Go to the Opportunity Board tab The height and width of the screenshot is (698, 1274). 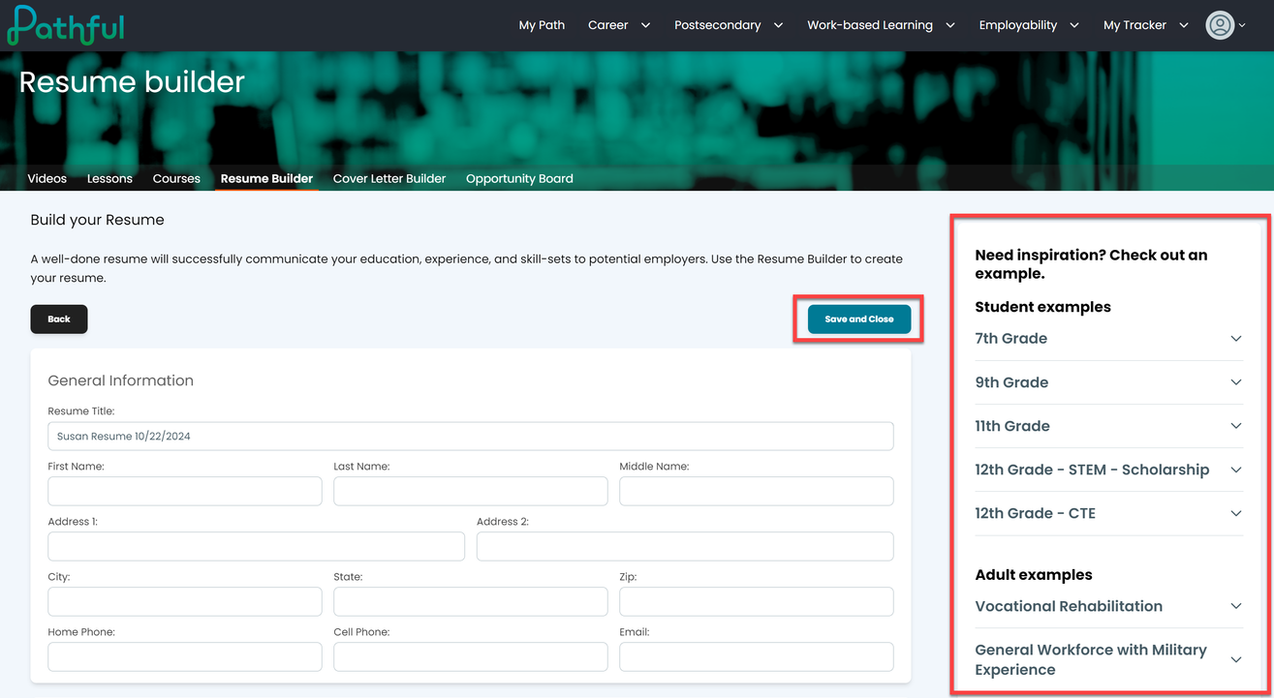coord(519,178)
